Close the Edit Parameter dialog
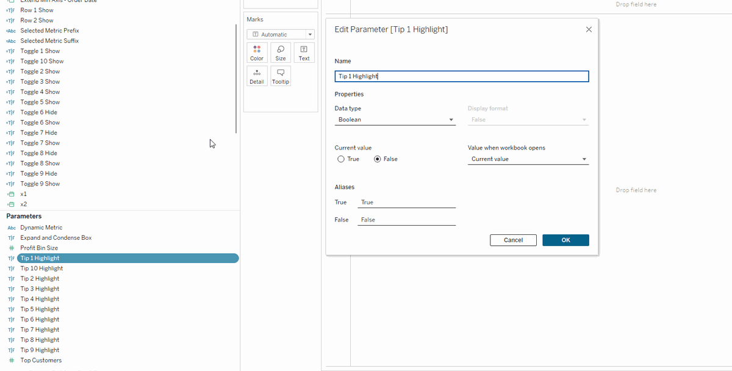This screenshot has height=371, width=732. click(589, 29)
